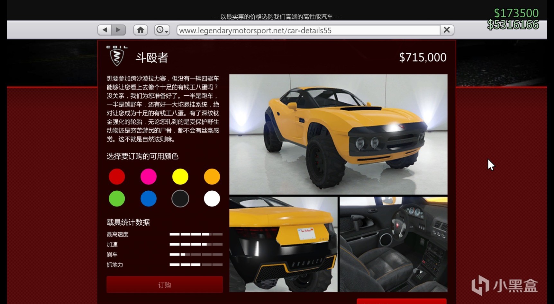Select the yellow color swatch
This screenshot has height=304, width=554.
point(180,177)
